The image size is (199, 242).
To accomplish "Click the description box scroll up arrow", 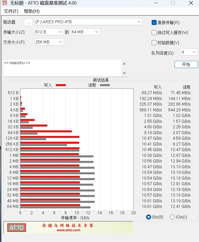I will click(124, 64).
